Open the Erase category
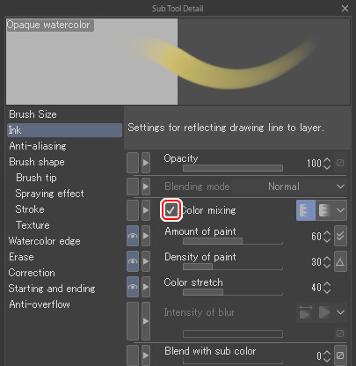This screenshot has width=356, height=366. point(21,257)
